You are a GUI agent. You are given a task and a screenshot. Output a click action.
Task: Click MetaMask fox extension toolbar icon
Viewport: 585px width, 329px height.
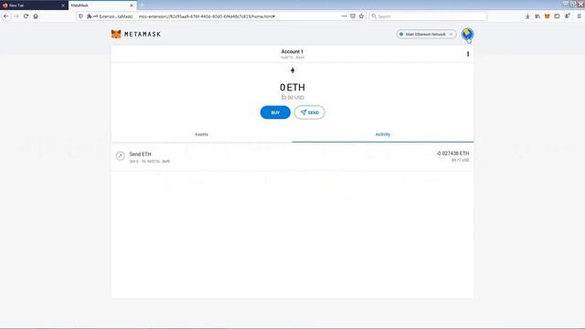[x=547, y=16]
